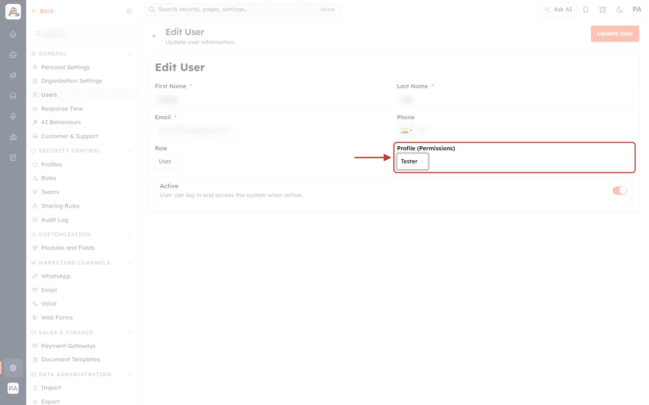Click the Ask AI button
Viewport: 649px width, 405px height.
click(558, 9)
